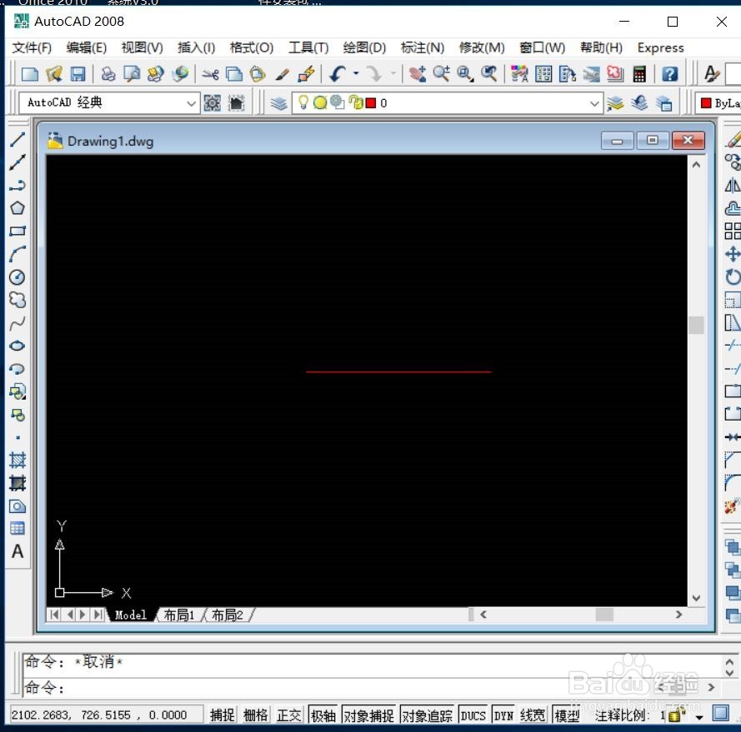Select the Arc tool
The width and height of the screenshot is (741, 732).
[18, 254]
